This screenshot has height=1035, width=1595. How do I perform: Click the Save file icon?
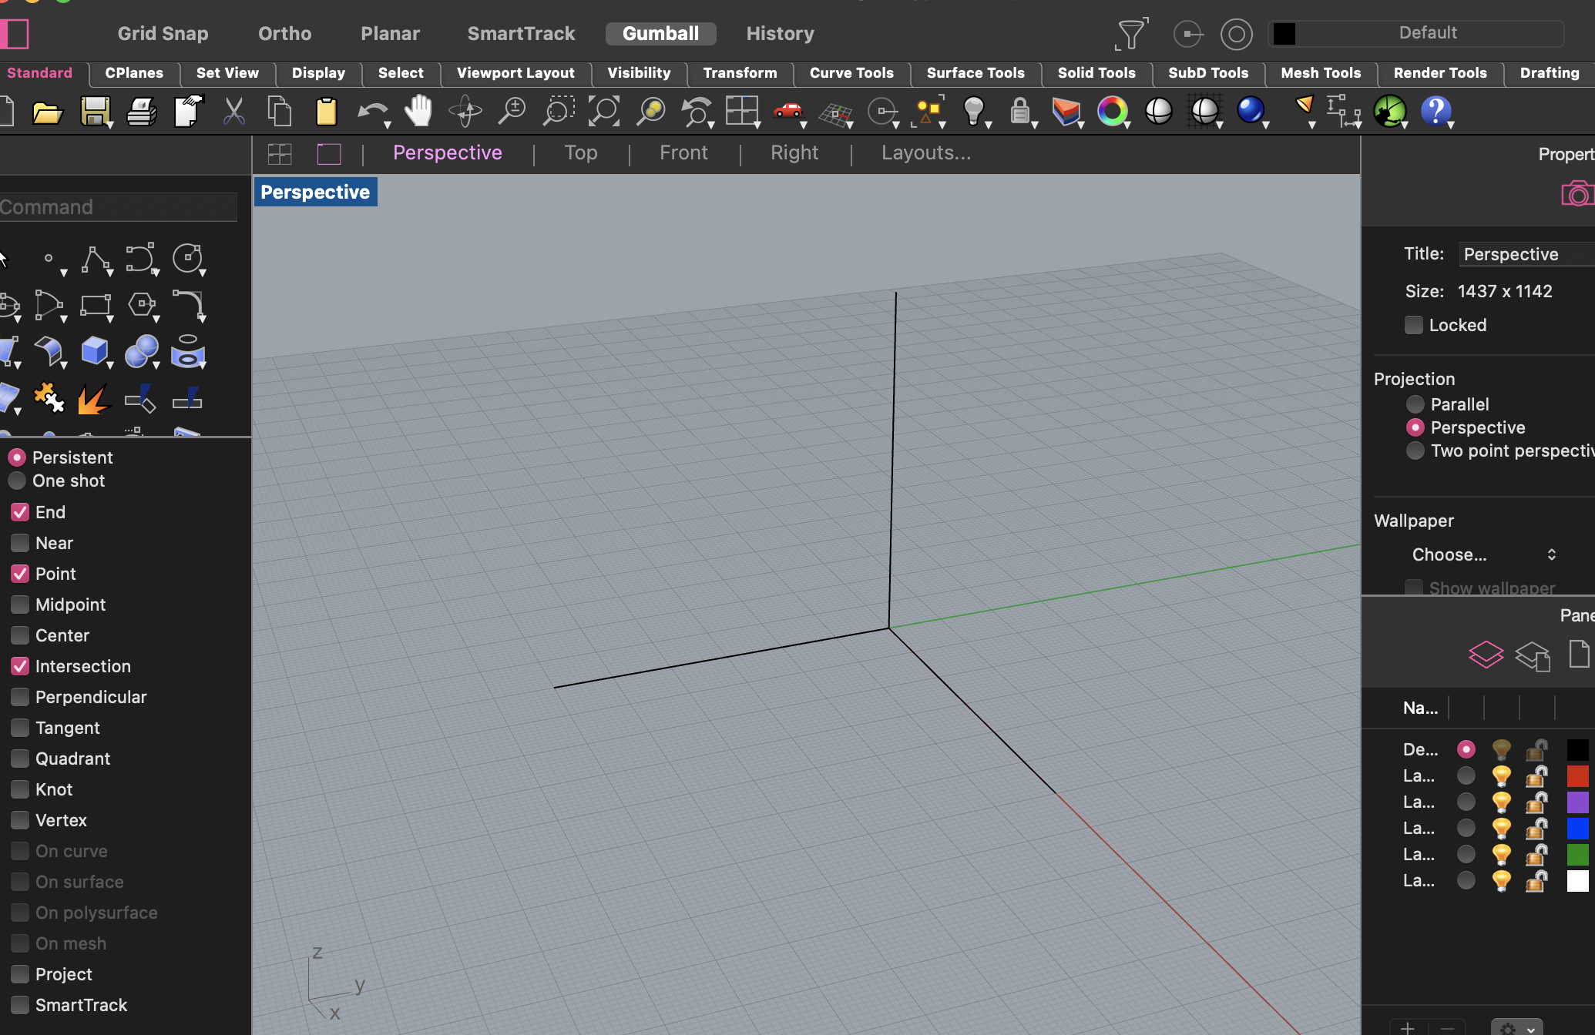tap(95, 112)
